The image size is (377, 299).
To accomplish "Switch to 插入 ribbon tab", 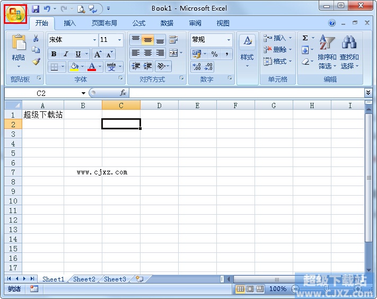I will 69,23.
